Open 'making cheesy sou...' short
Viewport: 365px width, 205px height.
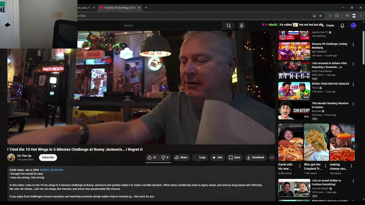(x=342, y=142)
